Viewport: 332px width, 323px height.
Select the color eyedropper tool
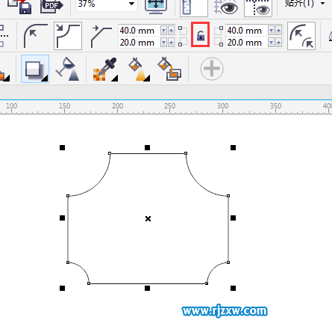105,70
